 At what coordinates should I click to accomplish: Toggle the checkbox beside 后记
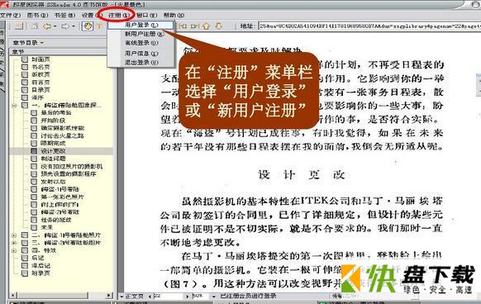[x=25, y=258]
